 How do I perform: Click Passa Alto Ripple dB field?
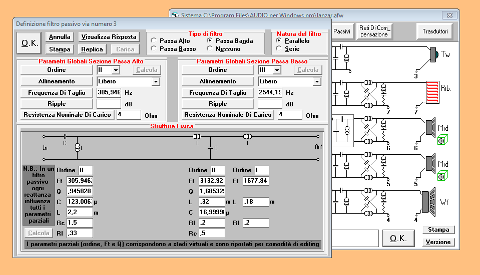[x=109, y=104]
